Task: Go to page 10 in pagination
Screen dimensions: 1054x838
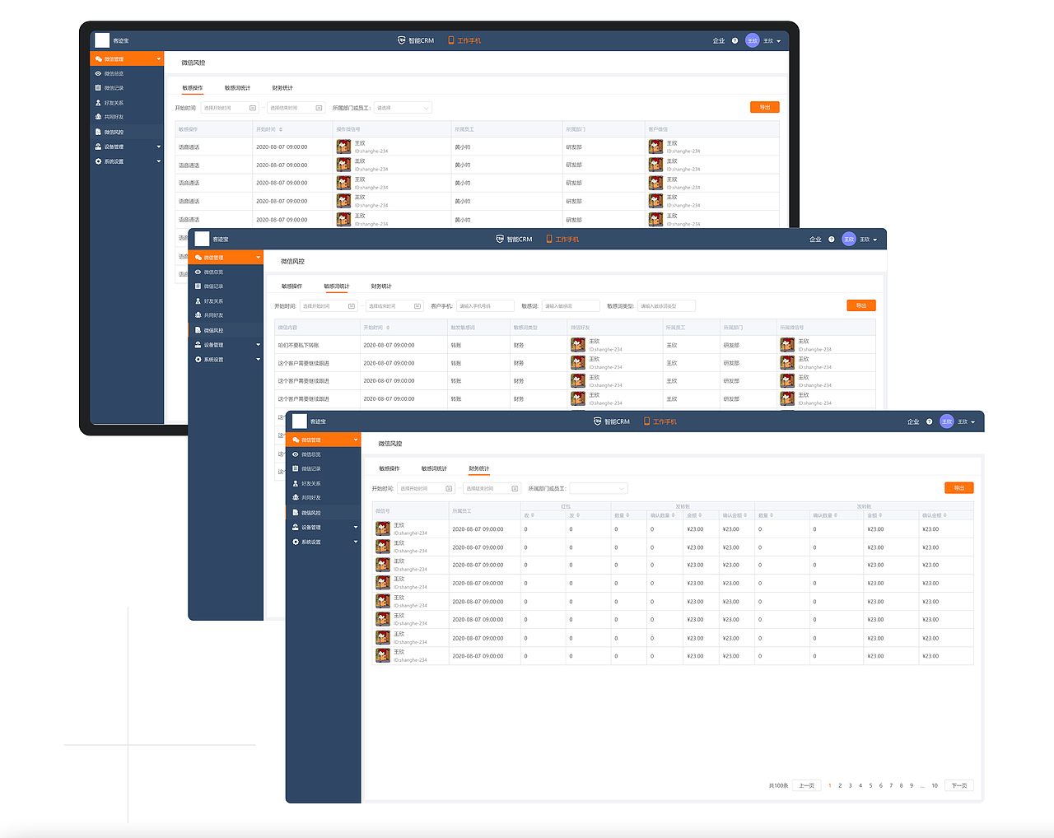Action: pos(935,785)
